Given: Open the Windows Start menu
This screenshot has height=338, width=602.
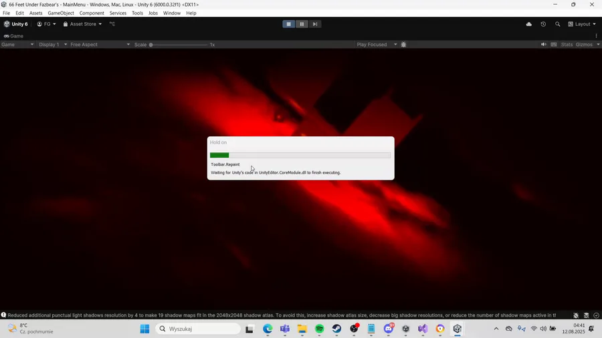Looking at the screenshot, I should tap(144, 329).
